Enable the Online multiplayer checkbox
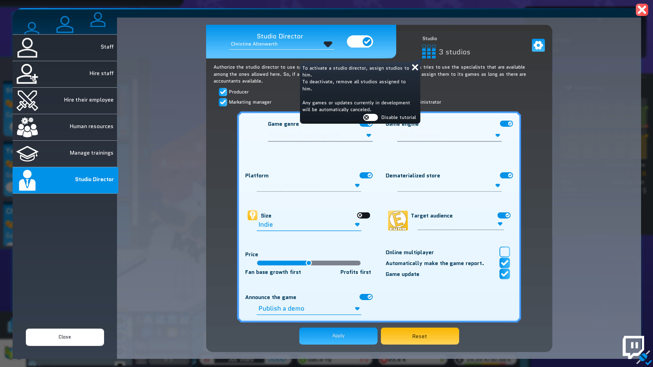 coord(504,252)
